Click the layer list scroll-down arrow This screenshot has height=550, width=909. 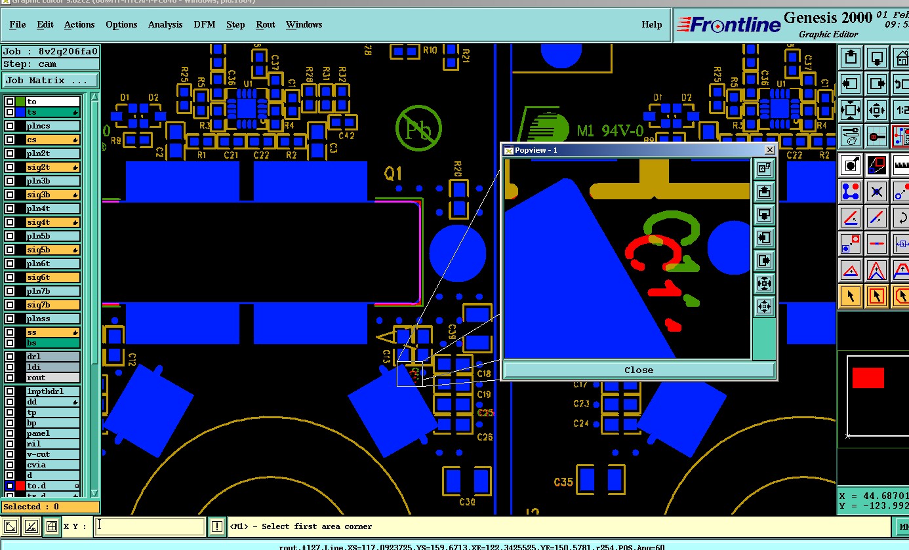click(94, 493)
